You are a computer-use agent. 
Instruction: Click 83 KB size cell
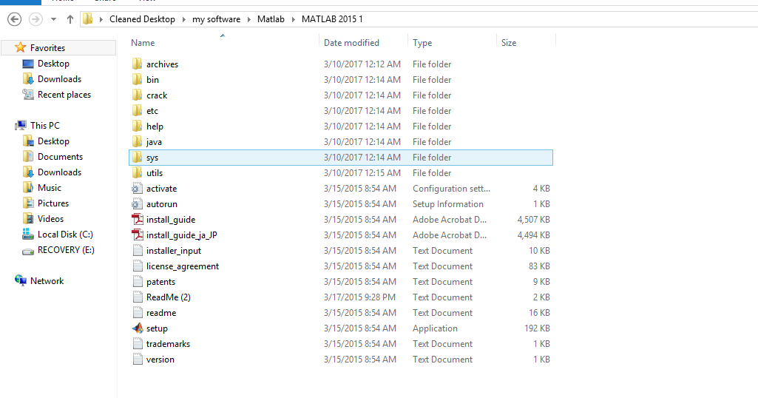[x=540, y=266]
